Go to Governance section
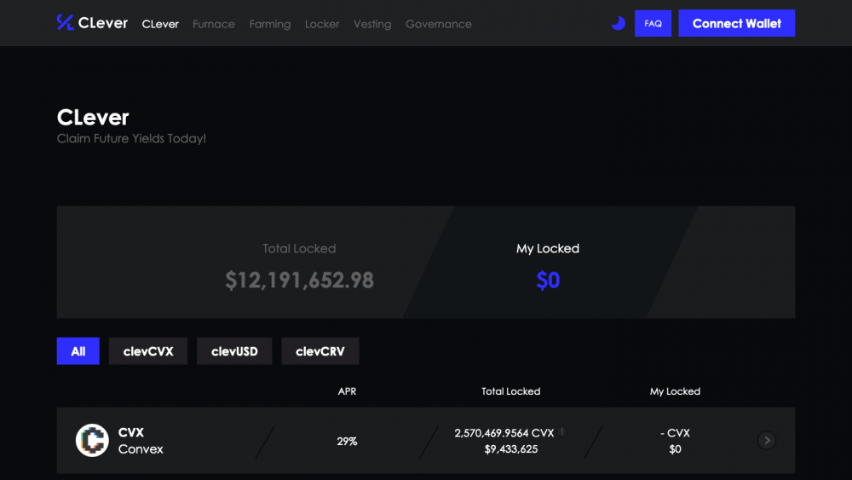 439,24
